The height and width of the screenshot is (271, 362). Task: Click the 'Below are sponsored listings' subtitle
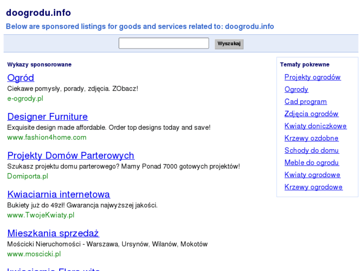(140, 26)
